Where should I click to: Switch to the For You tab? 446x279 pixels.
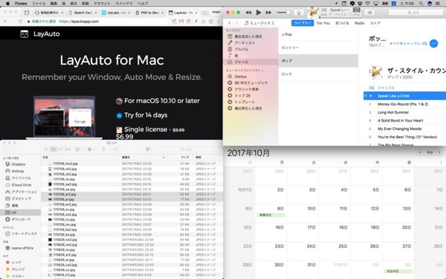pyautogui.click(x=323, y=23)
